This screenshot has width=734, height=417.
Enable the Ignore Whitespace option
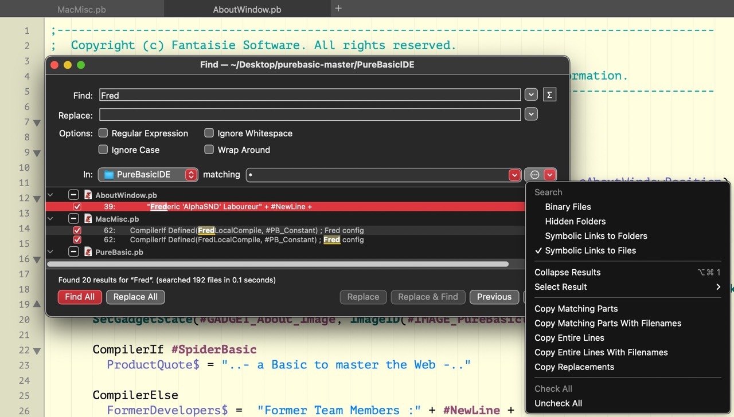[209, 133]
